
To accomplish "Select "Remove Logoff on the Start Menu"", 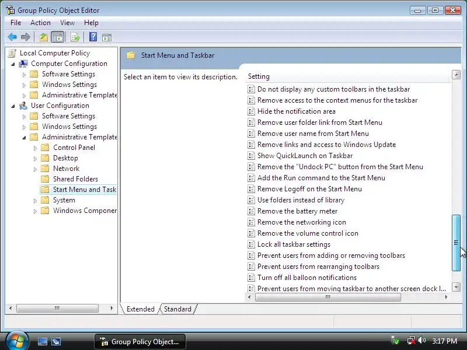I will pyautogui.click(x=309, y=189).
